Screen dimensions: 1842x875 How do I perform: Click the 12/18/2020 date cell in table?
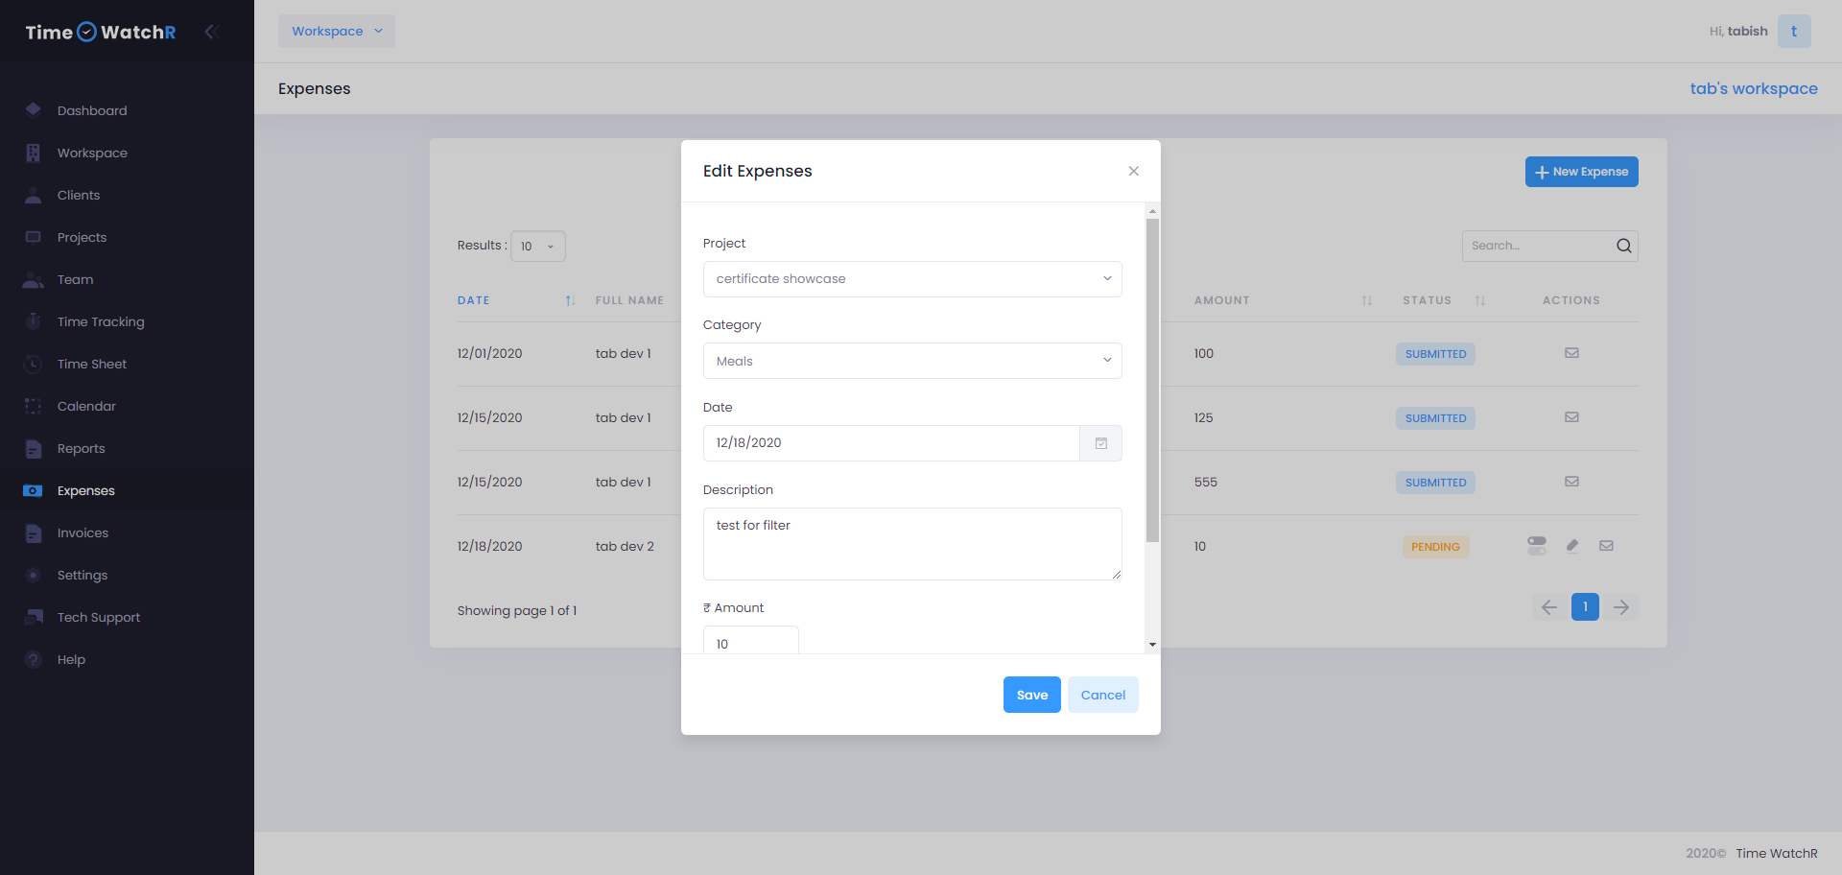point(490,546)
